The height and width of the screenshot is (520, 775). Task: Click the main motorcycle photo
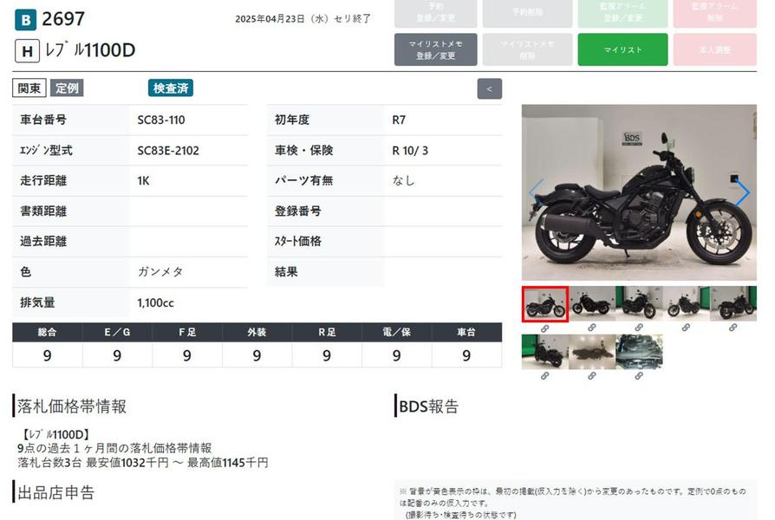[x=639, y=193]
